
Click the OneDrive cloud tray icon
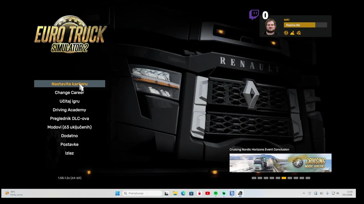[322, 193]
